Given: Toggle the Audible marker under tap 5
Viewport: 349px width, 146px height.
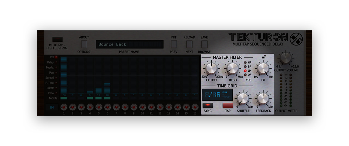Looking at the screenshot, I should [98, 98].
